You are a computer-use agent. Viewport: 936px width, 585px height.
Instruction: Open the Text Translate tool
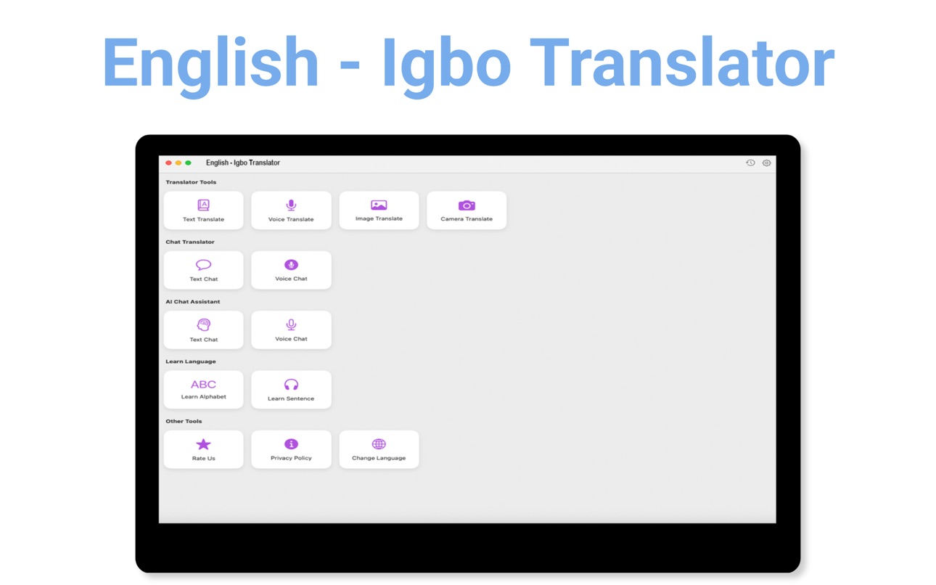coord(203,210)
